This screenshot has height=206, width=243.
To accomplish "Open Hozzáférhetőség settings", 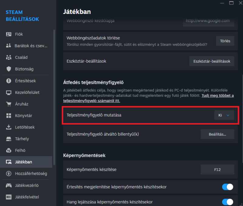I will tap(26, 173).
